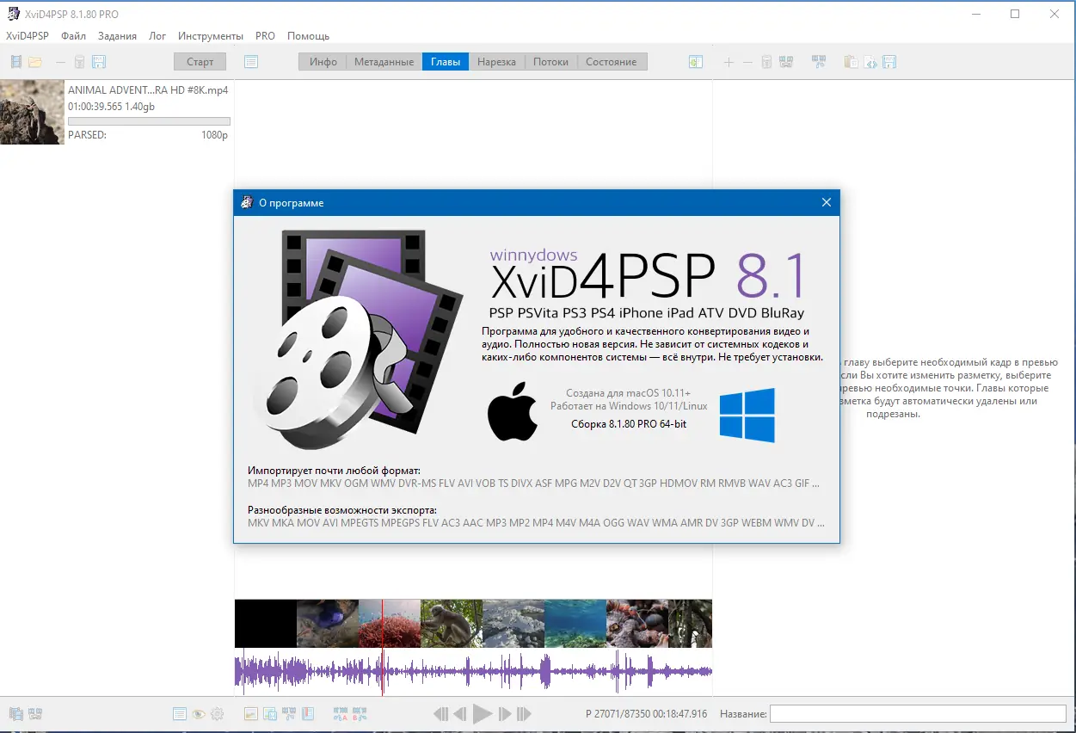The image size is (1076, 733).
Task: Click the Apple logo in about dialog
Action: (x=513, y=414)
